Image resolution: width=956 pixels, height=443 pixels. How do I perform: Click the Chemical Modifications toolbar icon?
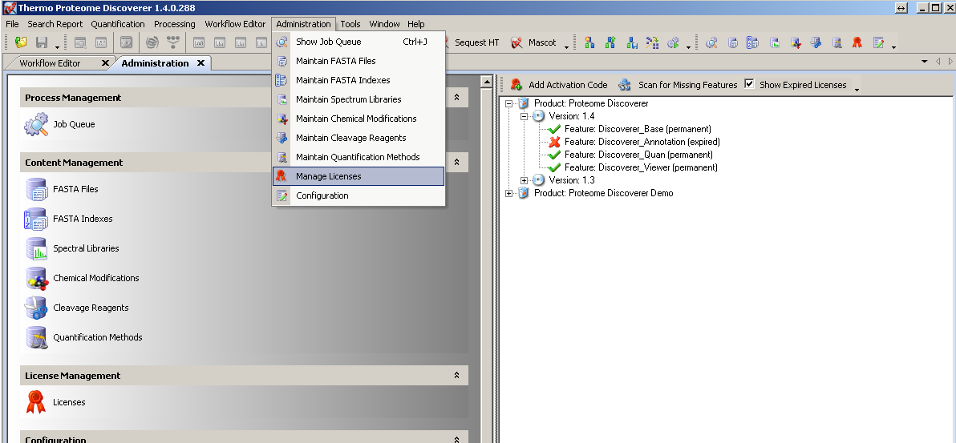click(x=795, y=42)
